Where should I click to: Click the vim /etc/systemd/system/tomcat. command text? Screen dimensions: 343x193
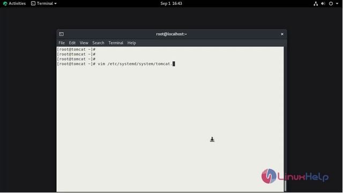pyautogui.click(x=135, y=64)
